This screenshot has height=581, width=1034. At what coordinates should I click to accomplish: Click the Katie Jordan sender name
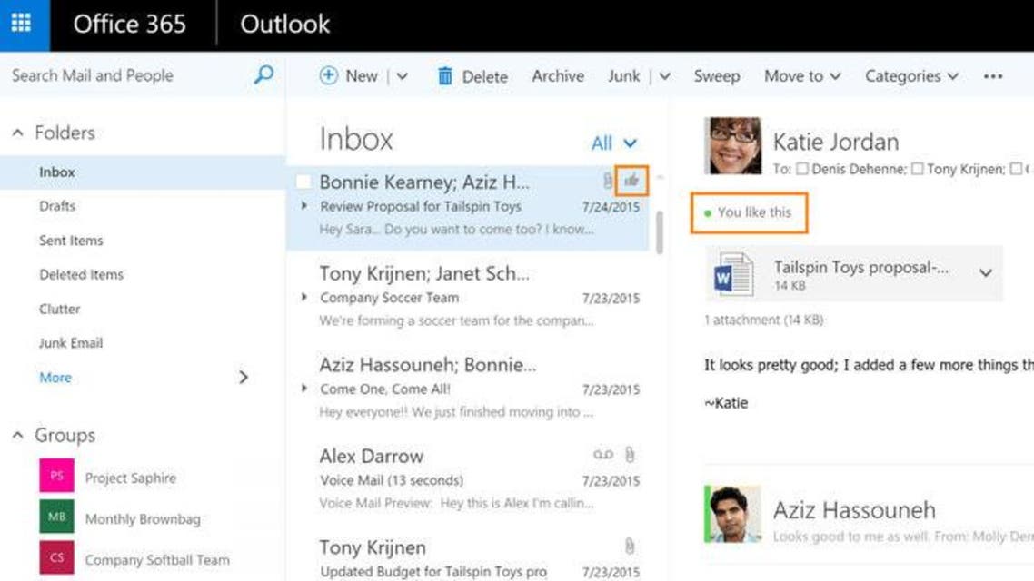(x=836, y=142)
